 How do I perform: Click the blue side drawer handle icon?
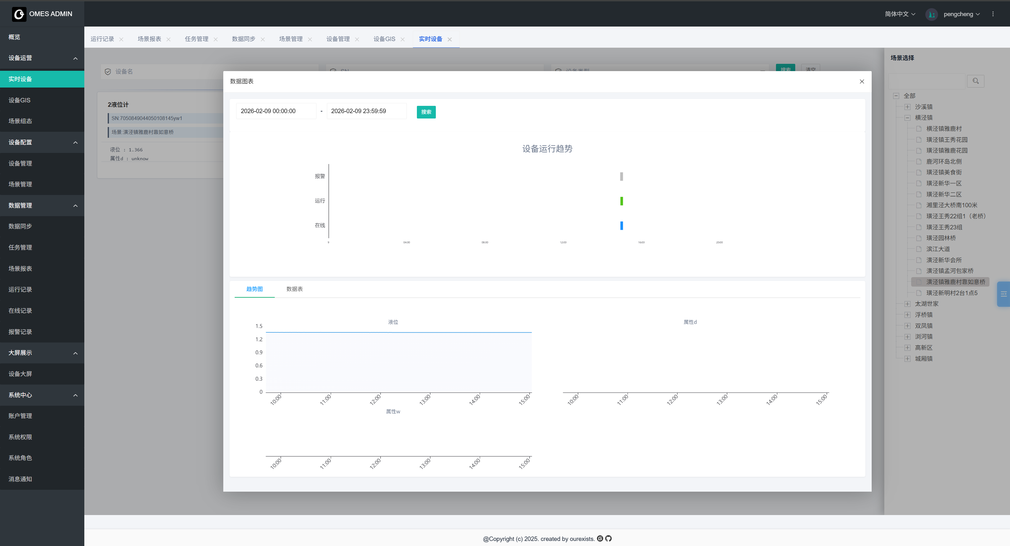coord(1003,294)
